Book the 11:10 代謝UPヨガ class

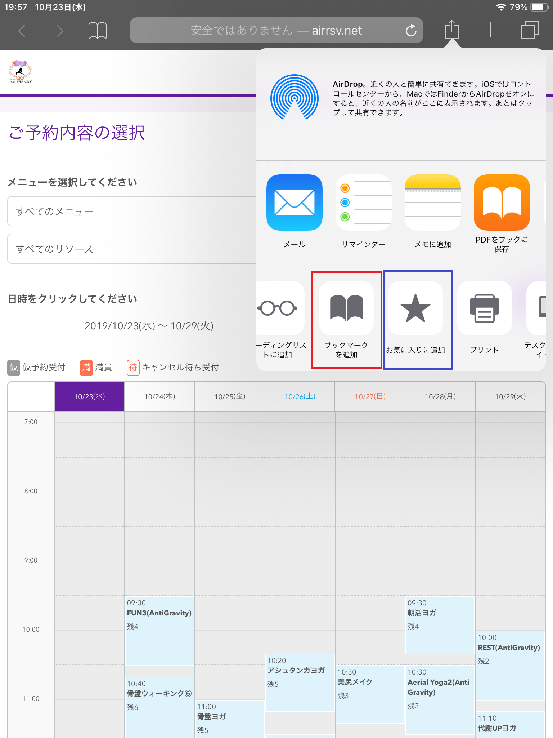click(510, 725)
